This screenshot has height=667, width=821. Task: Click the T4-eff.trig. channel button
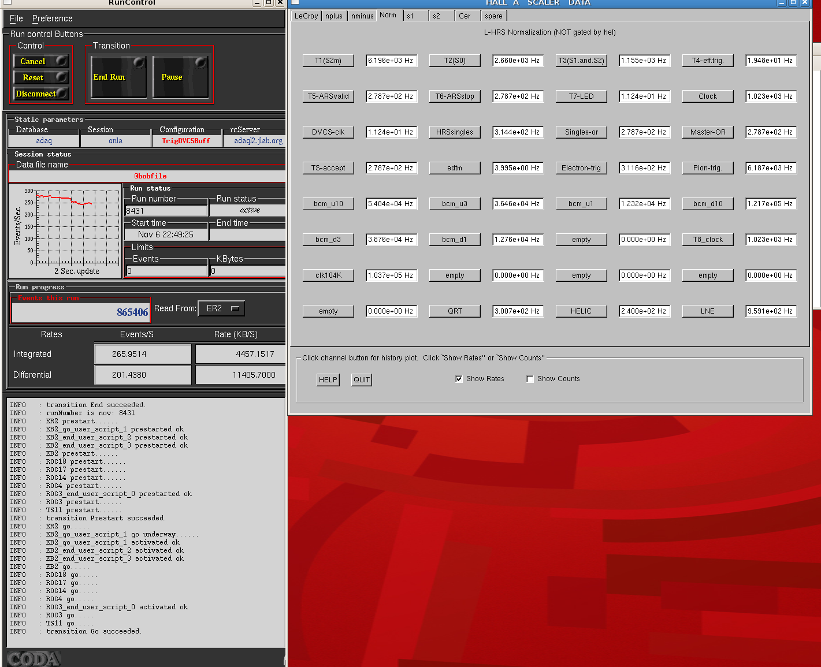pos(708,61)
